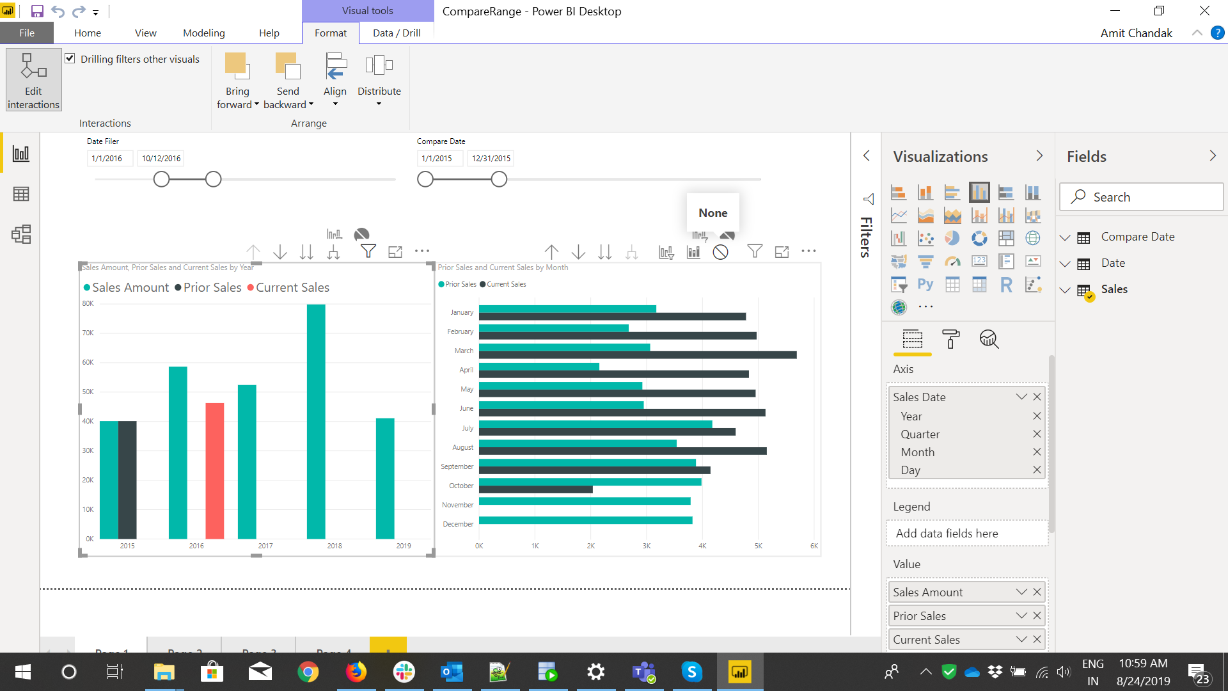Toggle Edit interactions mode
The width and height of the screenshot is (1228, 691).
[x=33, y=80]
